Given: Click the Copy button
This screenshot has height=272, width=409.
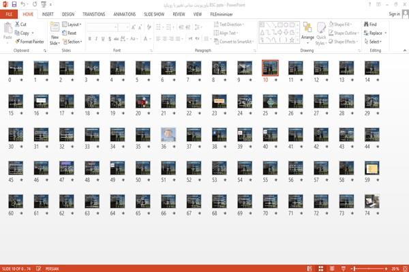Looking at the screenshot, I should click(22, 33).
